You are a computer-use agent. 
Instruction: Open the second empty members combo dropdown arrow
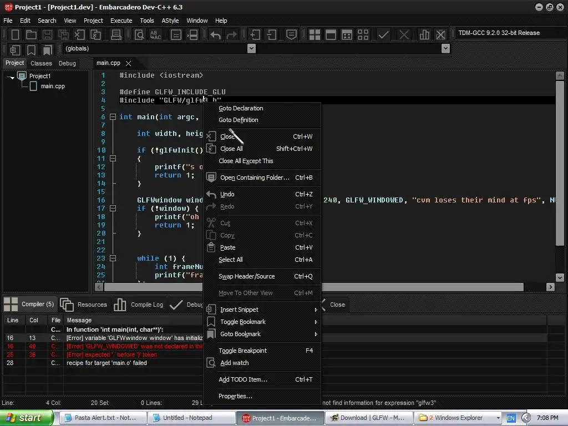[x=446, y=49]
